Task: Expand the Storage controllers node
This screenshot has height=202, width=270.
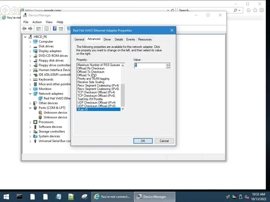Action: (x=30, y=132)
